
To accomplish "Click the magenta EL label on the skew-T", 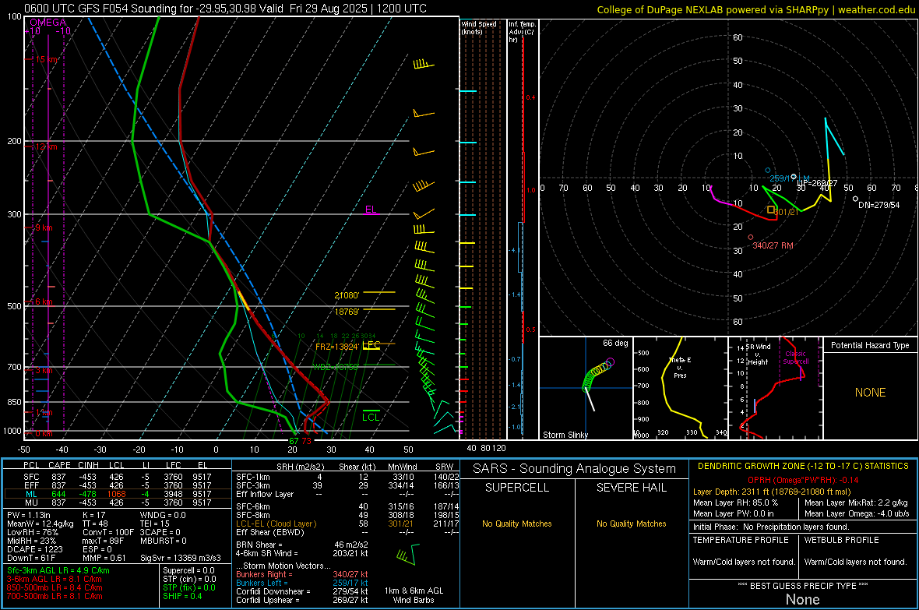I will [x=371, y=210].
